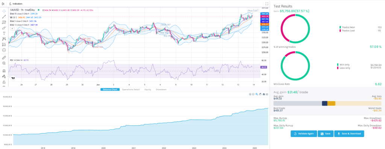Viewport: 385px width, 149px height.
Task: Zoom in balance chart plus icon
Action: [x=250, y=94]
